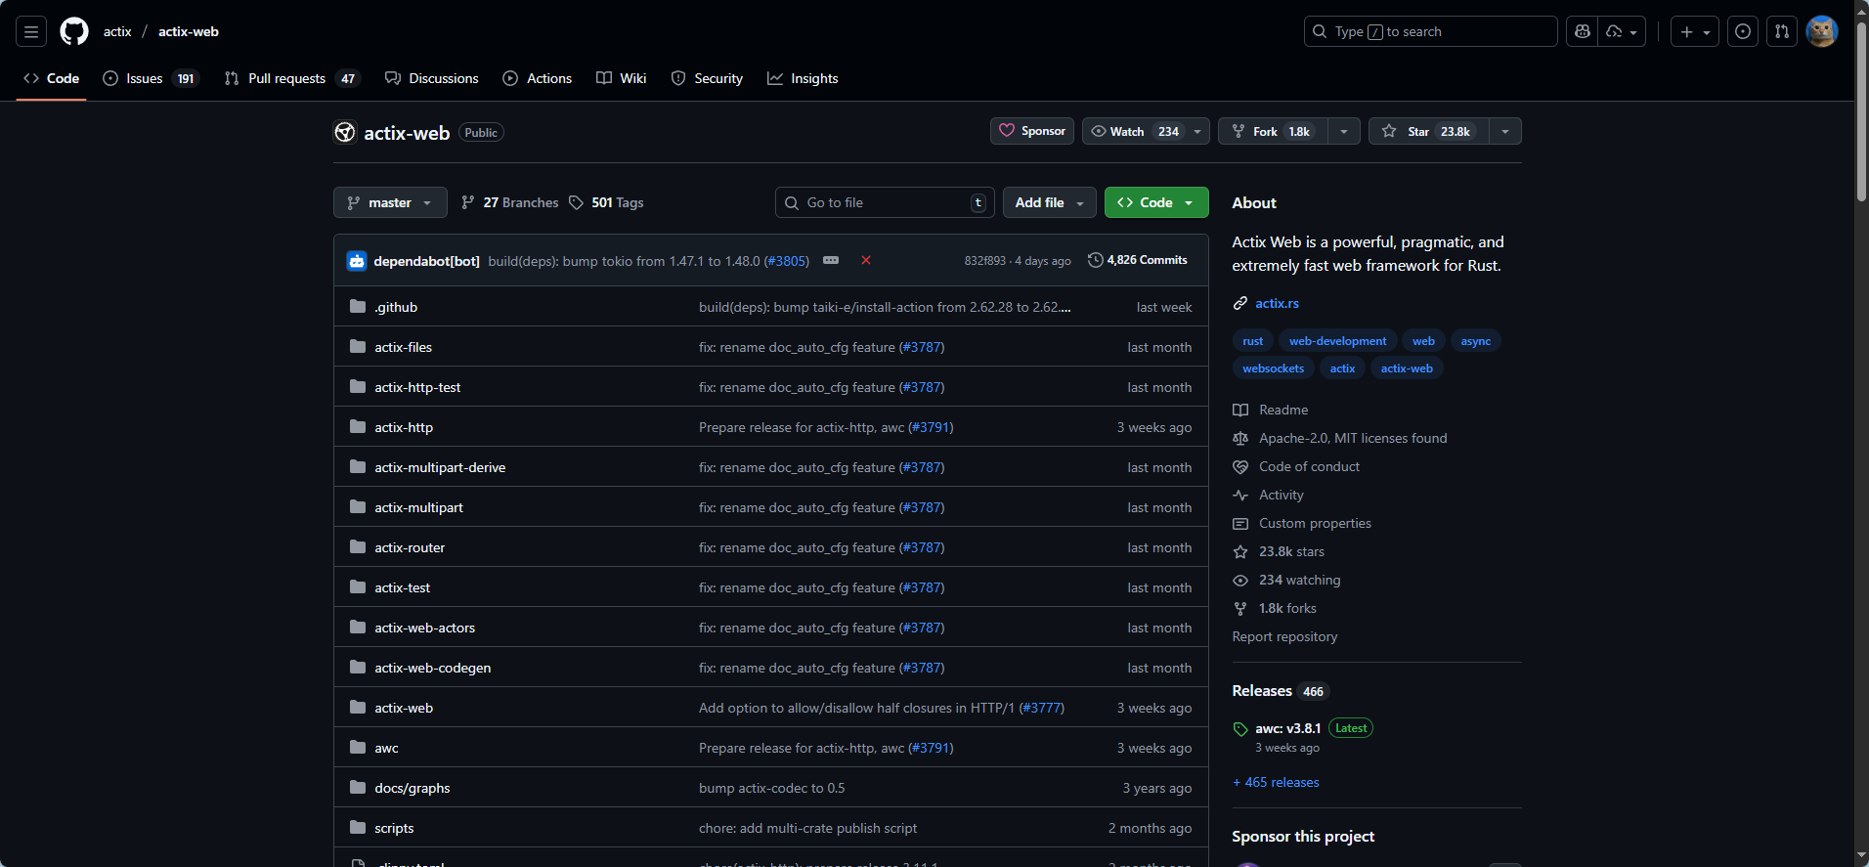Open the Copilot chat icon

click(1583, 31)
